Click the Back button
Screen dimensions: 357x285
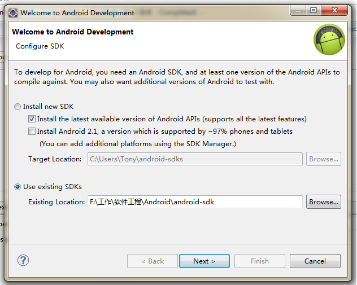[x=153, y=261]
